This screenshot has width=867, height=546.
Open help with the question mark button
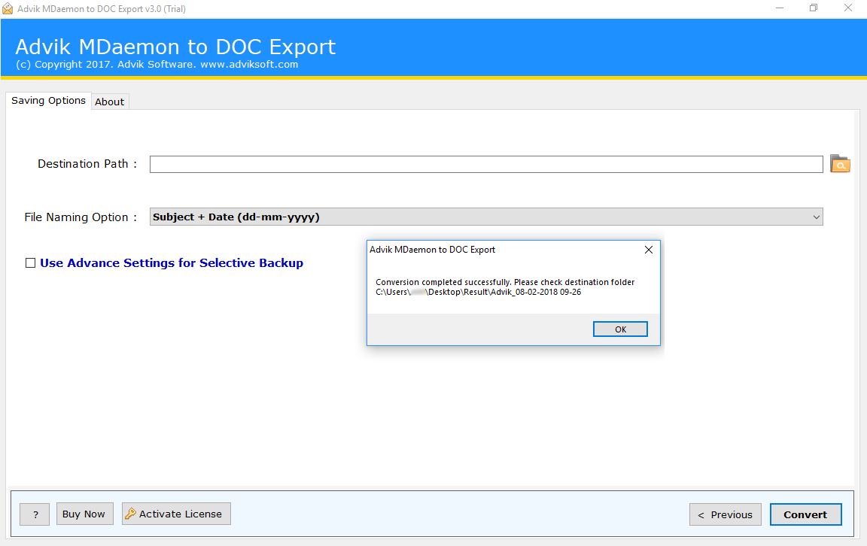(x=35, y=514)
